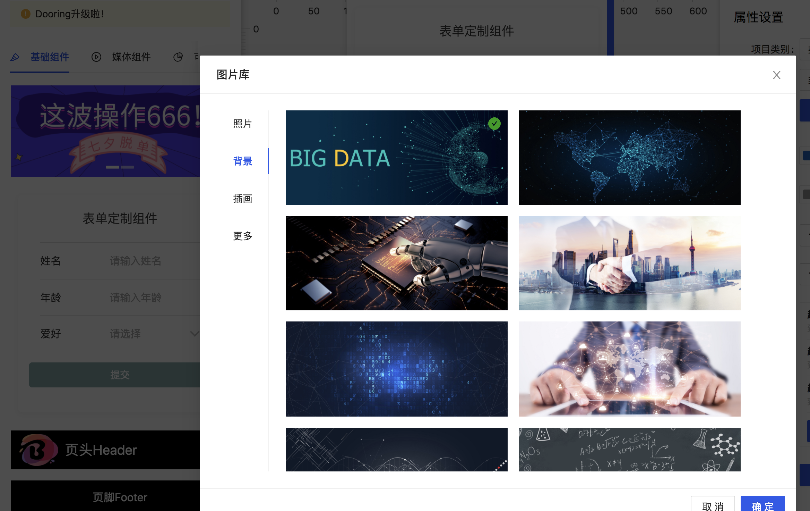The height and width of the screenshot is (511, 810).
Task: Select the 页头Header component
Action: [x=105, y=450]
